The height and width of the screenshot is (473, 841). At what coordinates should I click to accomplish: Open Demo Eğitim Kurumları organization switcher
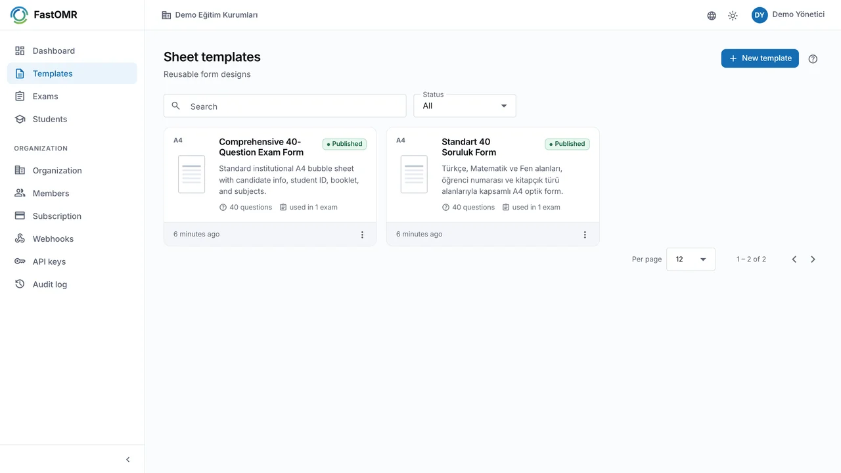(x=210, y=15)
